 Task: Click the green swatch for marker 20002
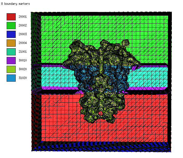click(11, 25)
